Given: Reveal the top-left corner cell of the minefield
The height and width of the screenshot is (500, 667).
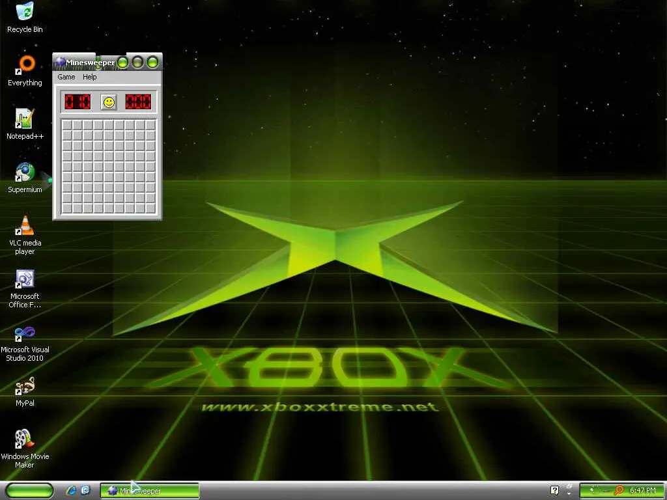Looking at the screenshot, I should tap(67, 124).
